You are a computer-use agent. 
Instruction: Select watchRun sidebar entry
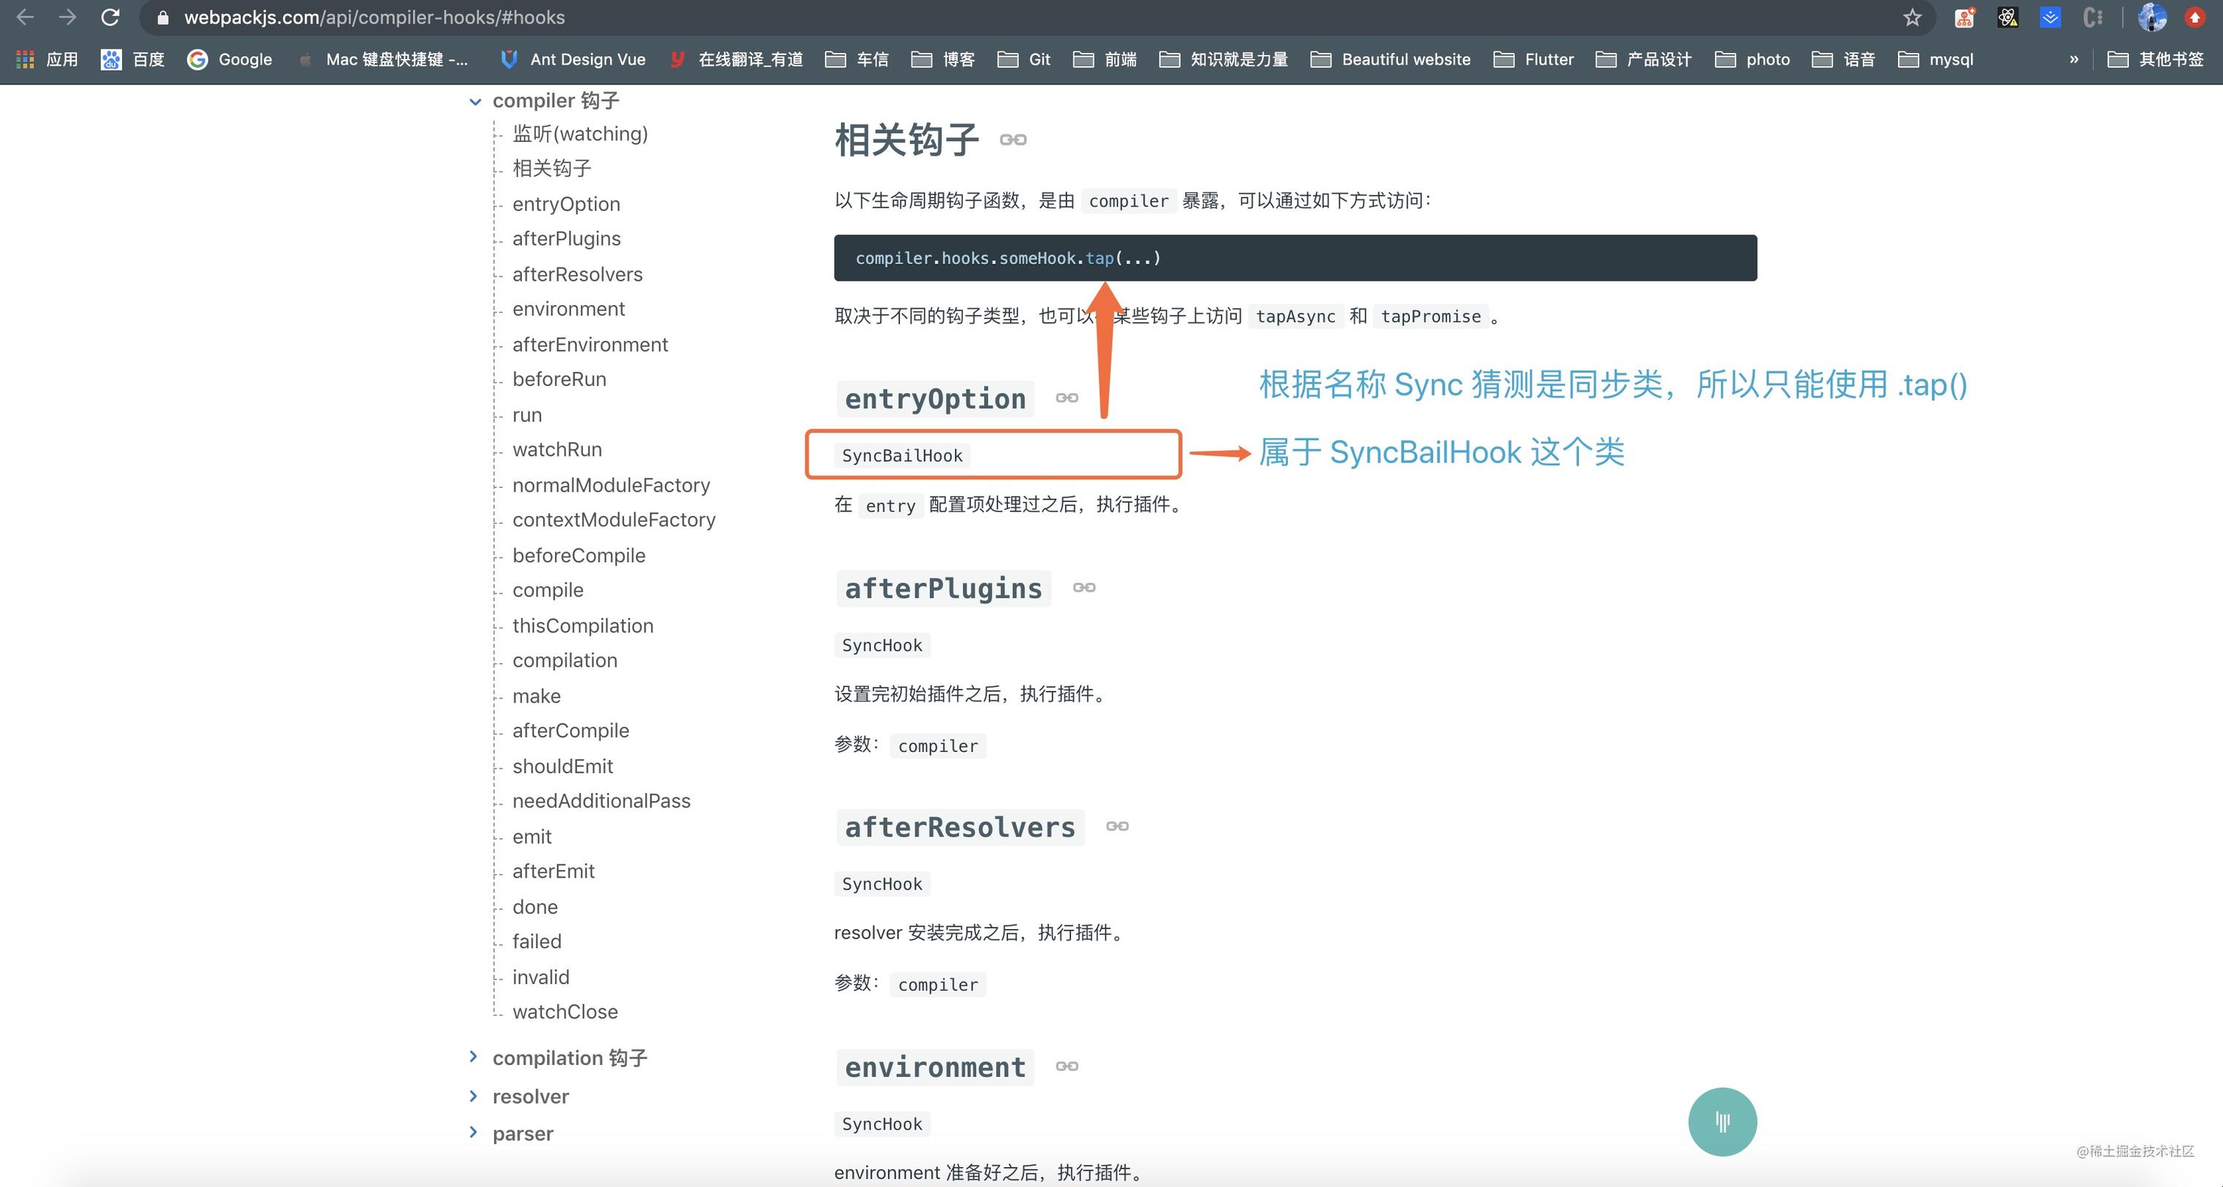556,449
